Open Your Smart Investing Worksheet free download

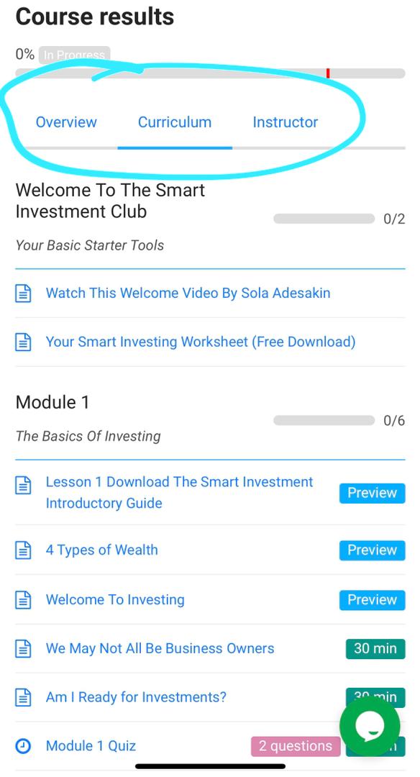pos(201,342)
